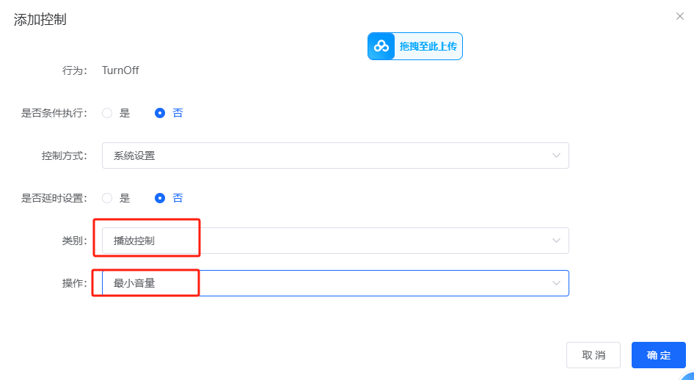Select 否 for 是否条件执行
The width and height of the screenshot is (694, 380).
click(x=160, y=113)
